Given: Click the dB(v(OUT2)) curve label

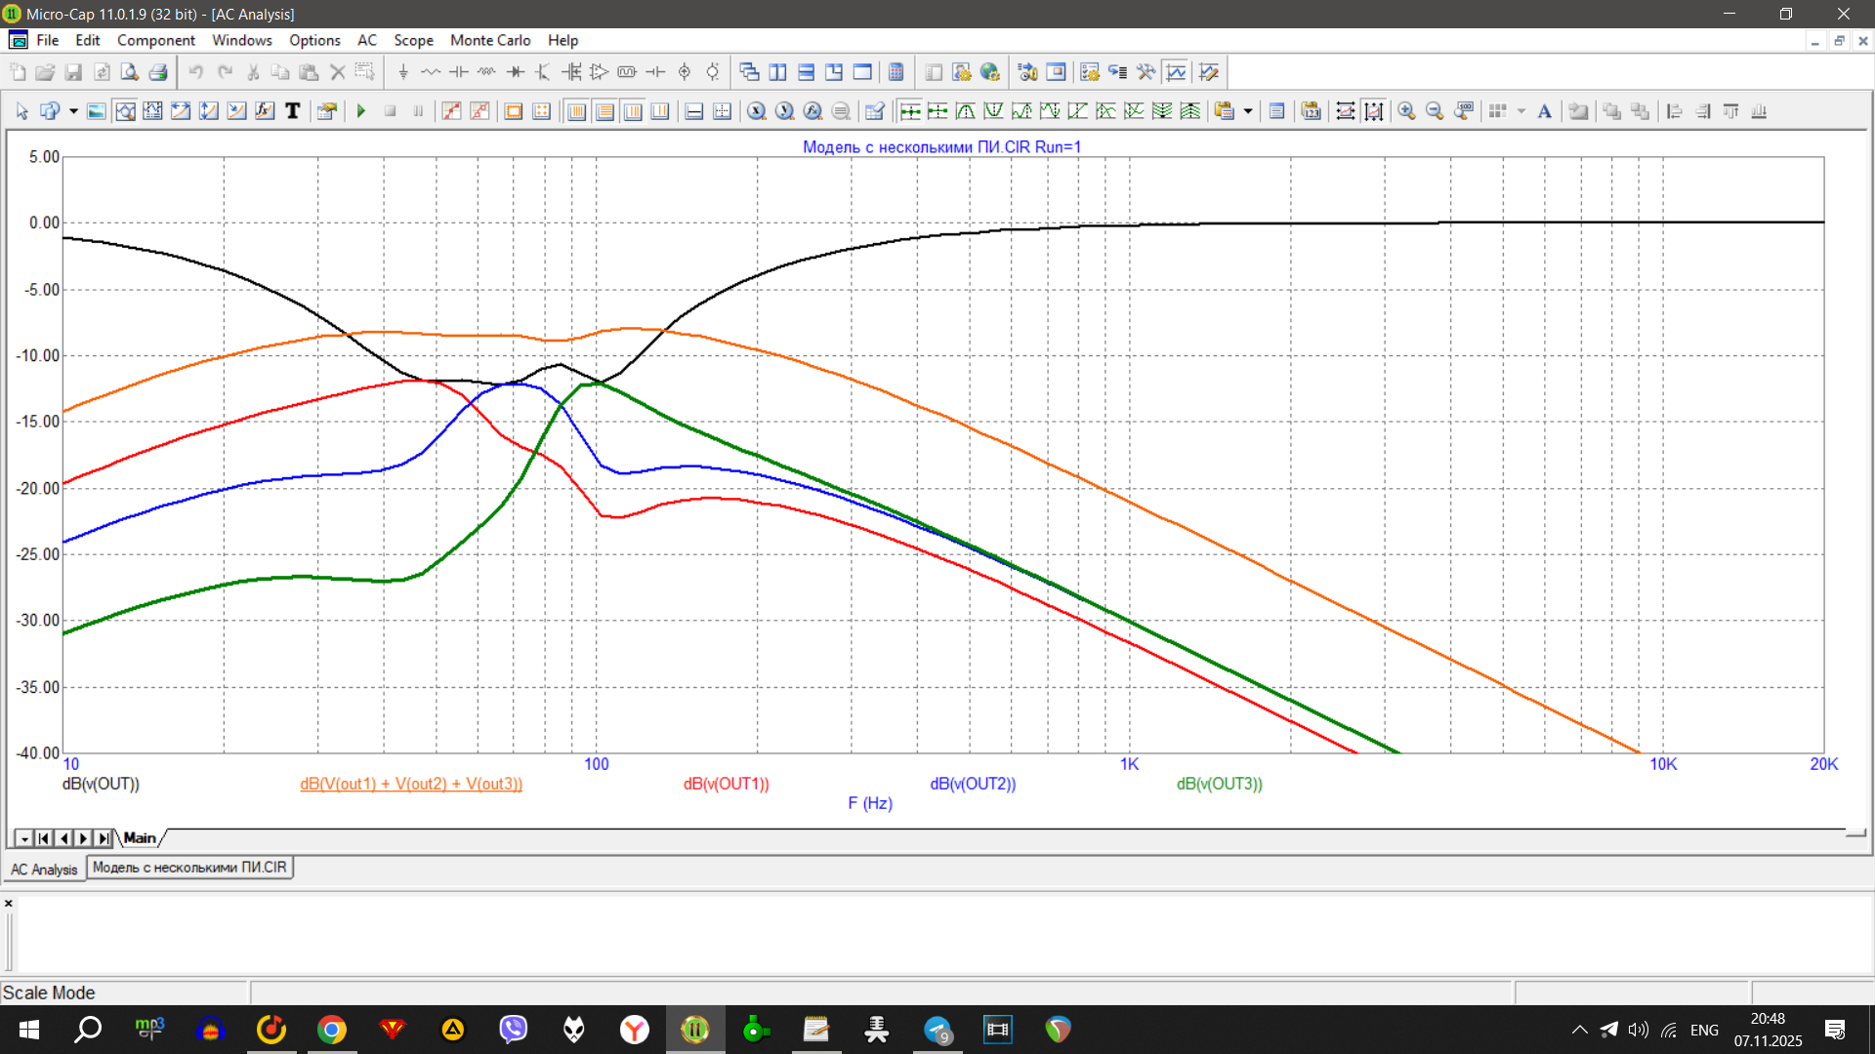Looking at the screenshot, I should coord(973,784).
